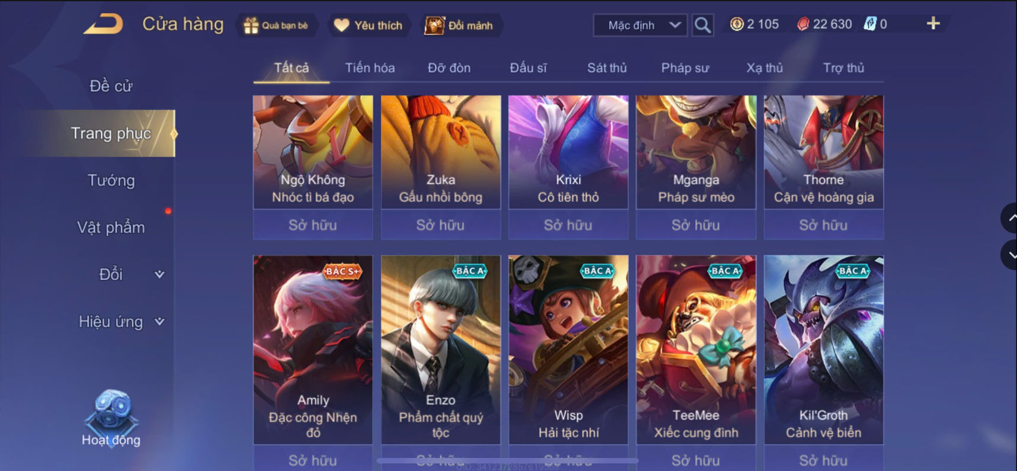Screen dimensions: 1017x471
Task: Open Quà bạn bè gift icon
Action: coord(276,25)
